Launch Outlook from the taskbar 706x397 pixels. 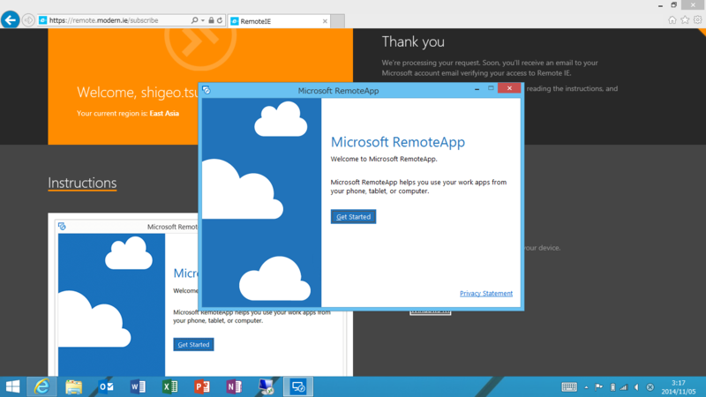(106, 386)
